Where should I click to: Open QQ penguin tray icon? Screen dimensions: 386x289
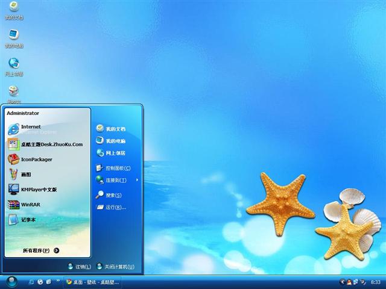349,282
